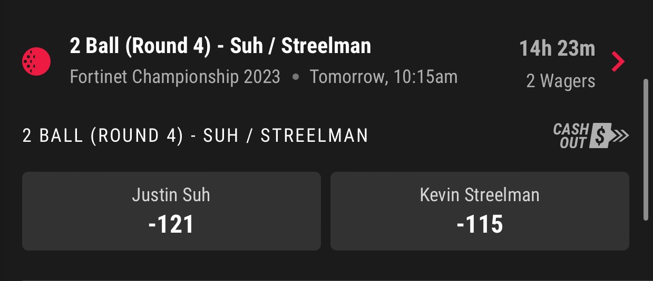The height and width of the screenshot is (281, 653).
Task: Click the Fortinet Championship 2023 label
Action: coord(175,77)
